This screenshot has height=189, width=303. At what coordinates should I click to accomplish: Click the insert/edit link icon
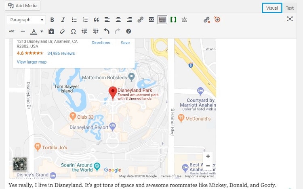pos(140,20)
